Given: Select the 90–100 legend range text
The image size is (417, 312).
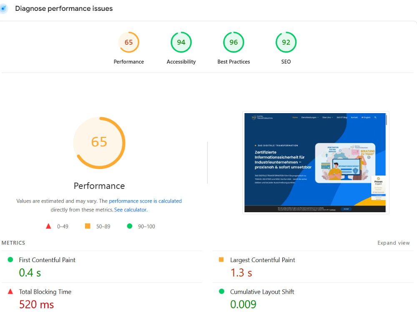Looking at the screenshot, I should click(x=146, y=227).
